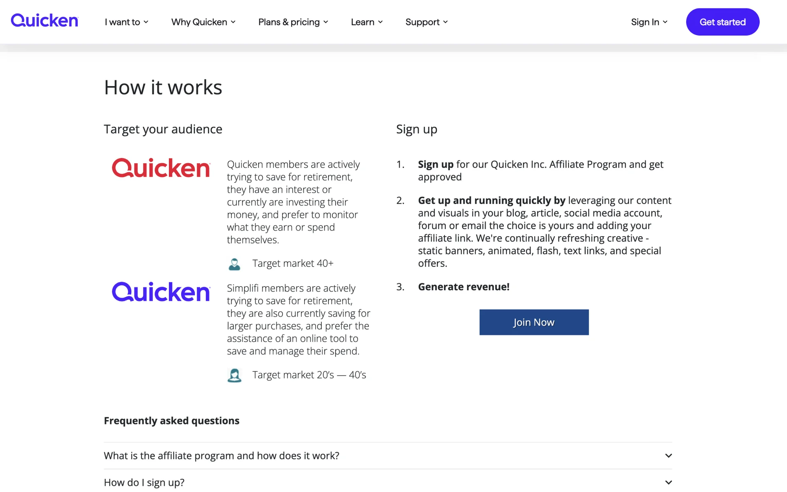Image resolution: width=787 pixels, height=492 pixels.
Task: Click the purple Simplifi section Quicken logo
Action: [161, 292]
